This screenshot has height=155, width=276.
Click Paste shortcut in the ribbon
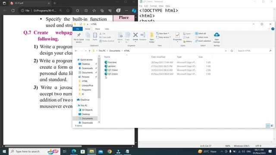pyautogui.click(x=107, y=41)
